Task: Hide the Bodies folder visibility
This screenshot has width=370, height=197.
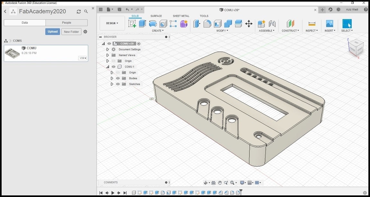Action: click(118, 78)
